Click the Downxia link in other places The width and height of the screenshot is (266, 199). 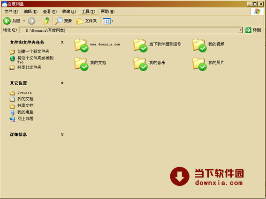[x=24, y=92]
